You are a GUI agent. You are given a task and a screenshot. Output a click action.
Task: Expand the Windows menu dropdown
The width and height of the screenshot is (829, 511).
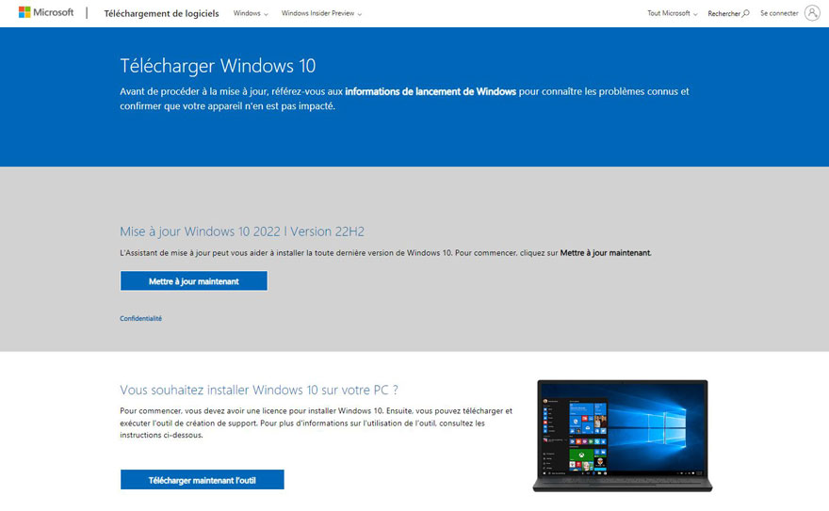[251, 13]
